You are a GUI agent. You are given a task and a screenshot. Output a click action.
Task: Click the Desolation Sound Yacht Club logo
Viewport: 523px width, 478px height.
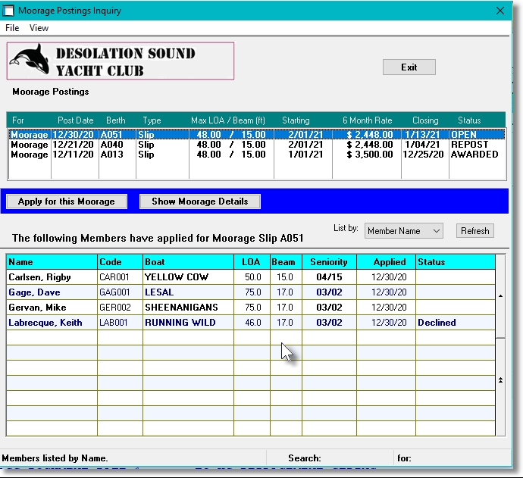tap(121, 61)
